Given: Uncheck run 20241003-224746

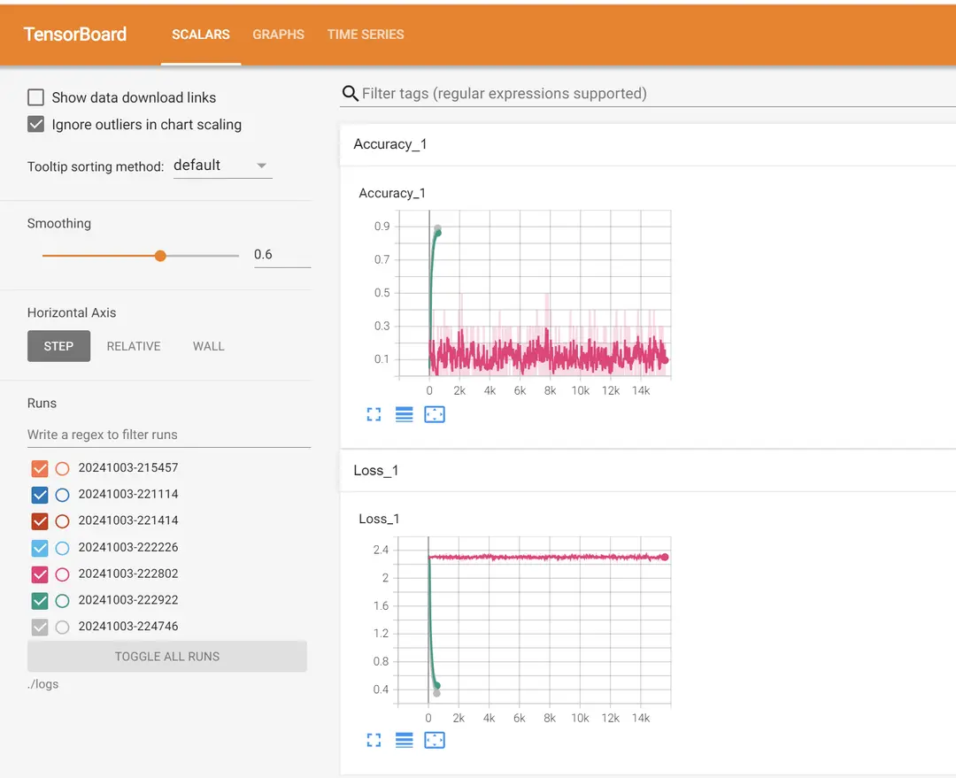Looking at the screenshot, I should [40, 627].
